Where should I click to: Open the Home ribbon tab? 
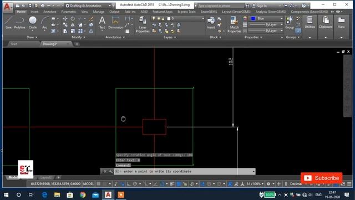tap(21, 12)
